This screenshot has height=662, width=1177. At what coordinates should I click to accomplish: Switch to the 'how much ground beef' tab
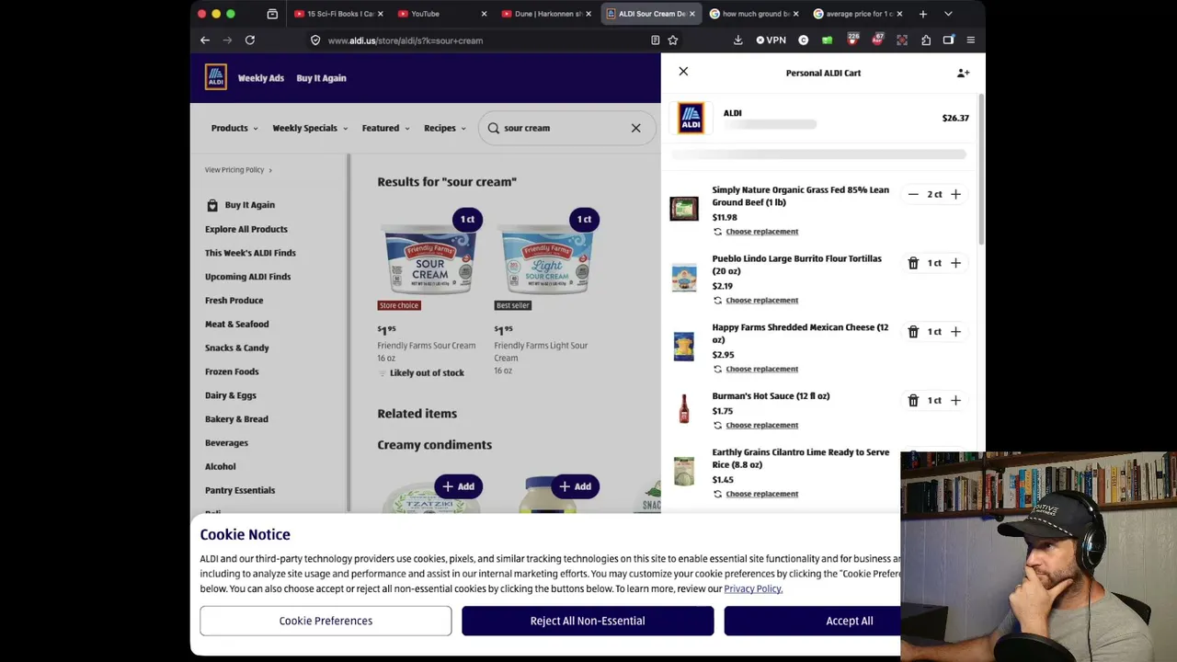point(754,14)
